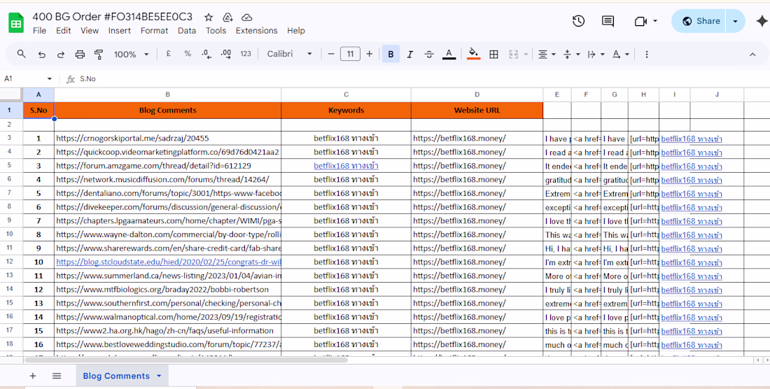Screen dimensions: 770x389
Task: Open version history clock icon
Action: (x=578, y=21)
